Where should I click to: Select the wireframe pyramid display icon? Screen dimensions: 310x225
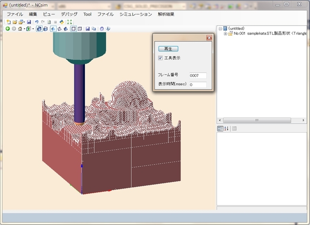tap(60, 28)
